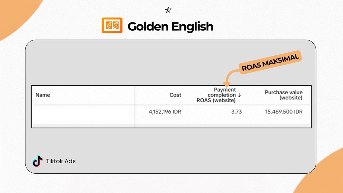Click the Tiktok Ads label
The width and height of the screenshot is (343, 193).
(61, 161)
